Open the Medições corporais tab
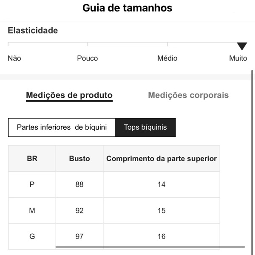 [x=188, y=95]
